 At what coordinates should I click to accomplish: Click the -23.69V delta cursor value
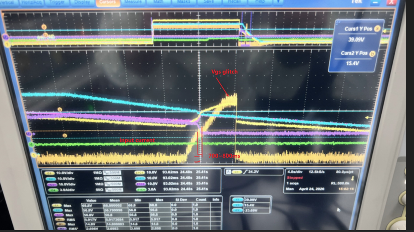click(x=251, y=210)
